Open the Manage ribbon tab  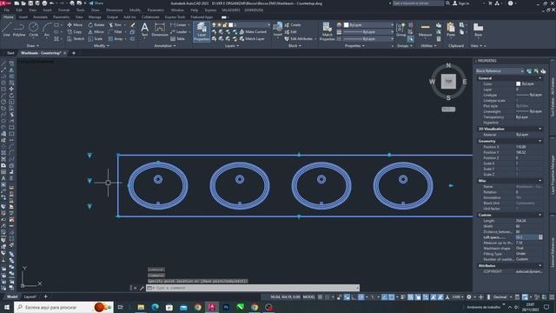pyautogui.click(x=95, y=17)
